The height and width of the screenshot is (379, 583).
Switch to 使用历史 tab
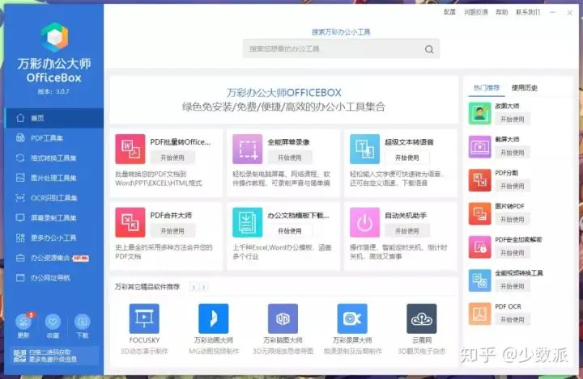pos(525,88)
